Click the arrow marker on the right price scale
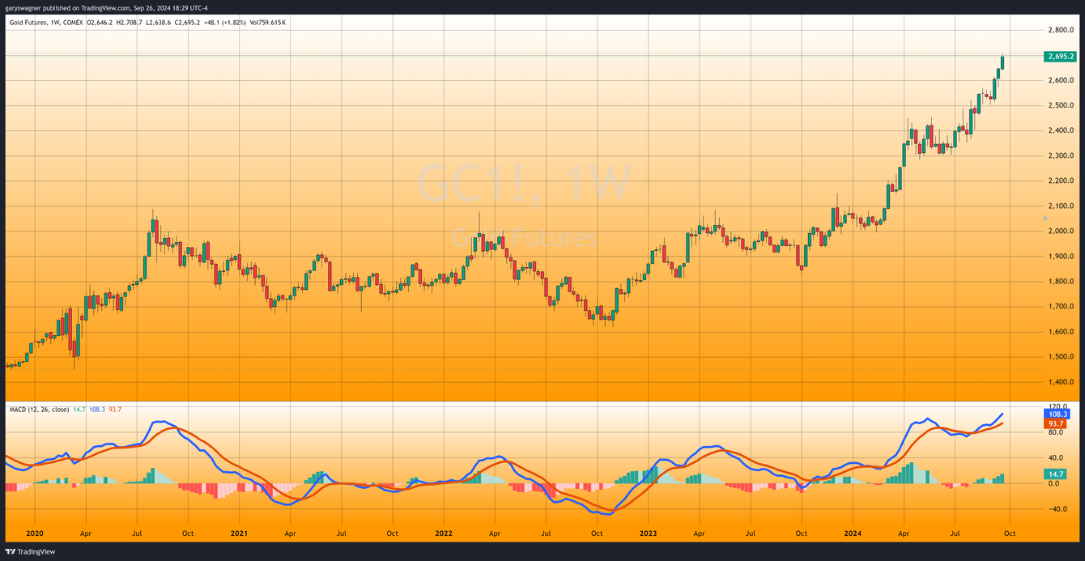Screen dimensions: 1085x561 1045,218
